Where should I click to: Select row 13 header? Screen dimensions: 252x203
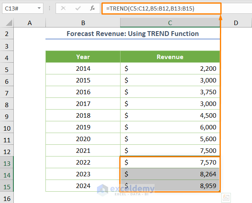pyautogui.click(x=7, y=163)
